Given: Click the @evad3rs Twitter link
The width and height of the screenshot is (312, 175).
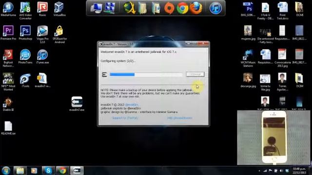Looking at the screenshot, I should (132, 105).
